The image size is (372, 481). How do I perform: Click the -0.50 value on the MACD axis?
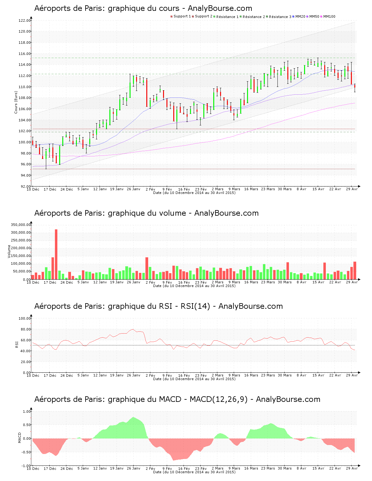point(25,452)
